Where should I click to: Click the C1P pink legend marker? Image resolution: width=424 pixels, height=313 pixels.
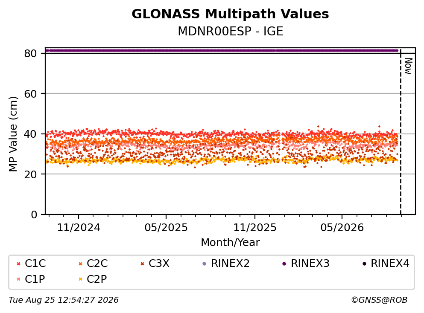pyautogui.click(x=18, y=279)
